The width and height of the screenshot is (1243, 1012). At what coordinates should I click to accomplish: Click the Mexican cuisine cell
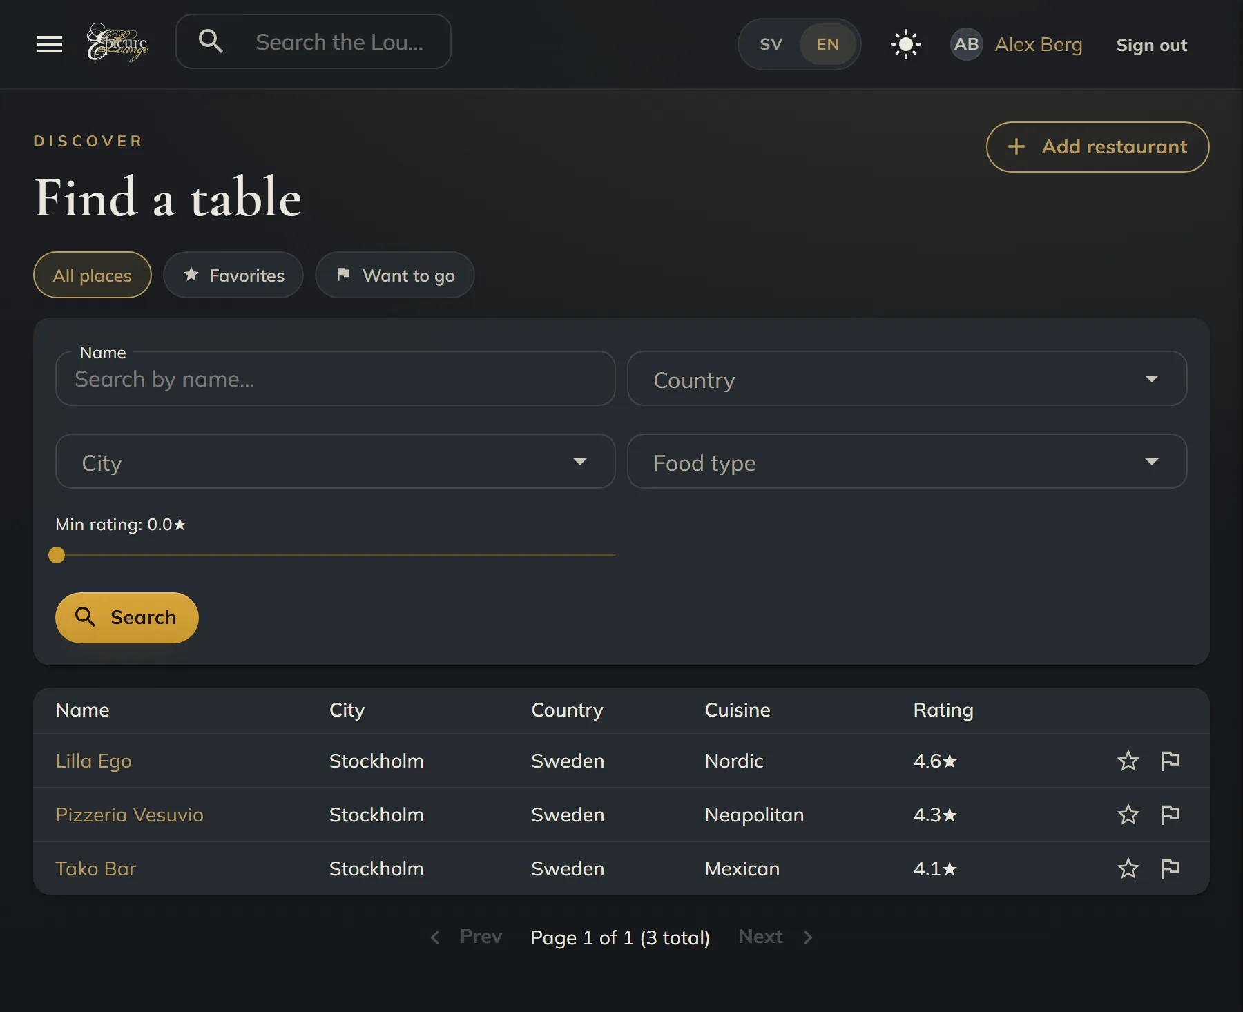[742, 868]
